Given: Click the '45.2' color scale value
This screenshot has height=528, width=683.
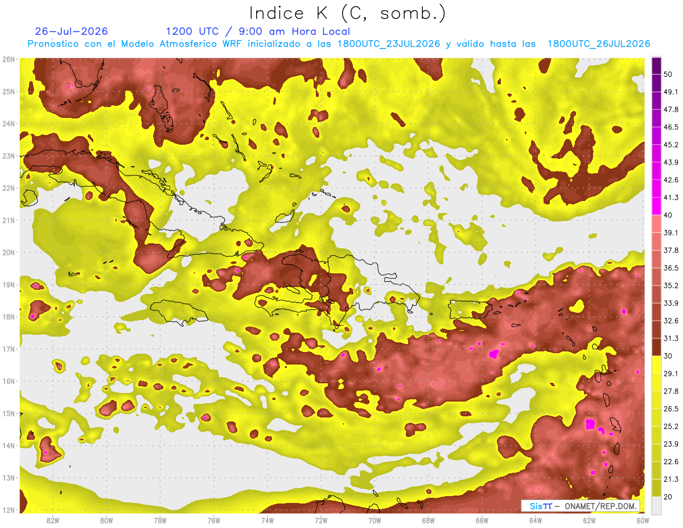Looking at the screenshot, I should click(x=671, y=145).
